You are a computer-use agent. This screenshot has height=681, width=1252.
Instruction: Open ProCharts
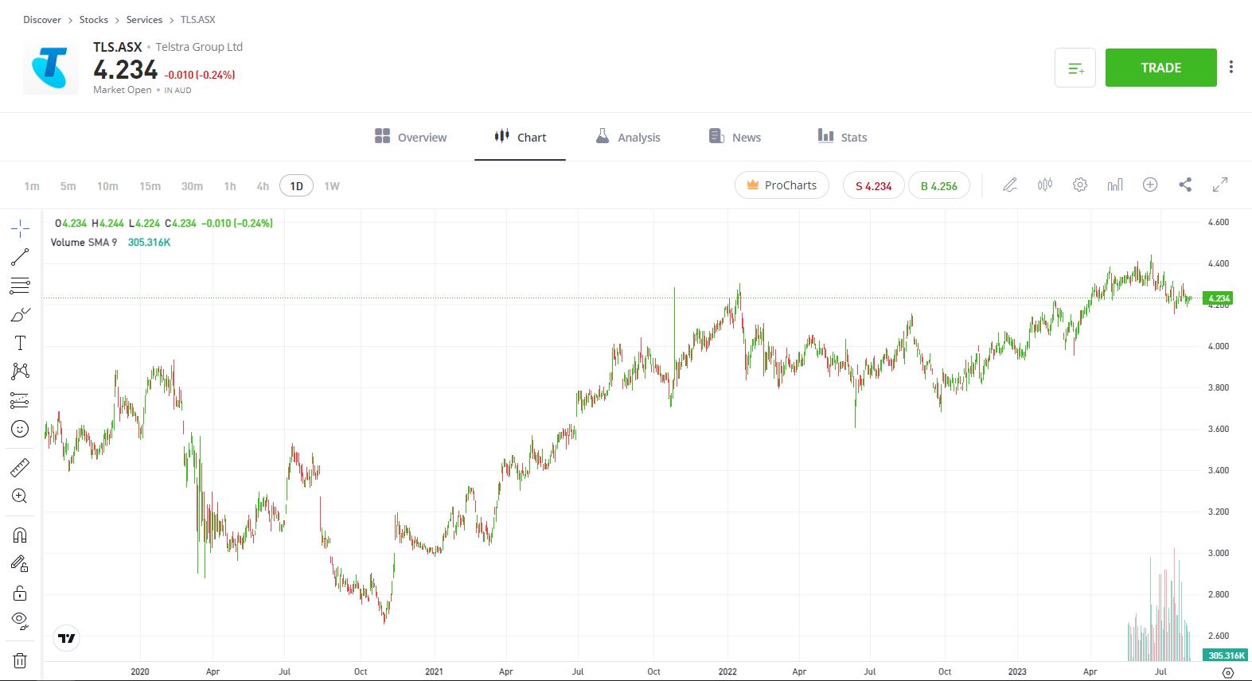782,185
